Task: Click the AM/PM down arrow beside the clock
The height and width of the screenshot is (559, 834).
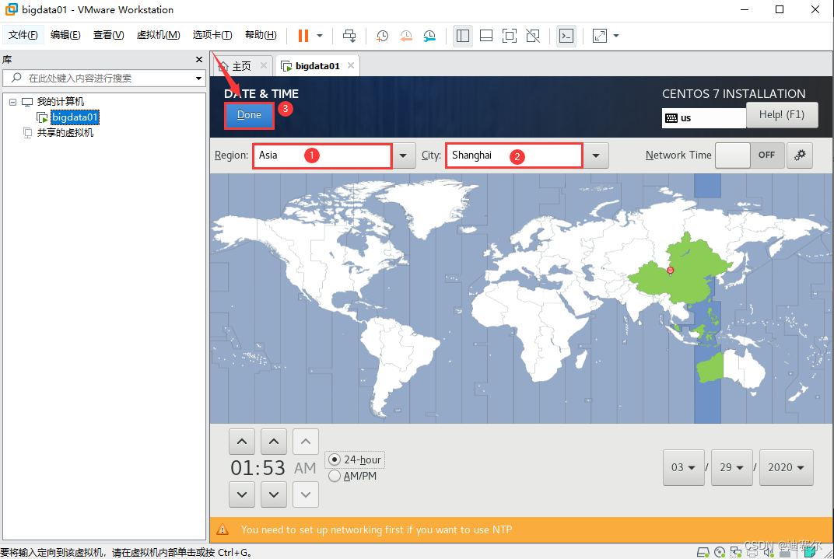Action: click(306, 494)
